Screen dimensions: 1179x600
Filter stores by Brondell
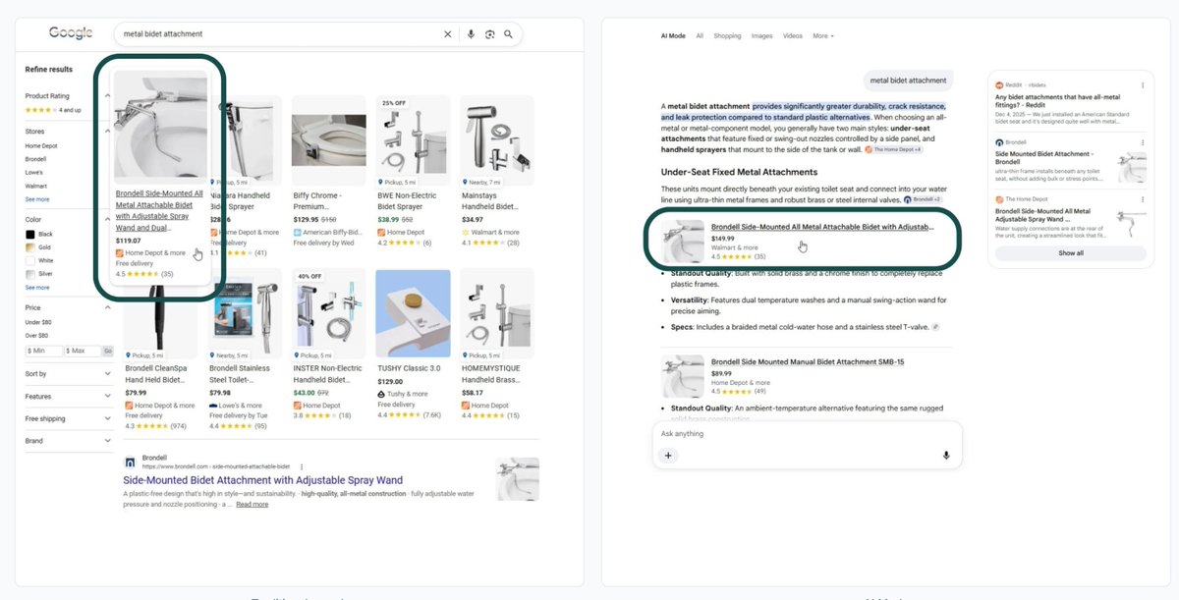click(x=35, y=159)
